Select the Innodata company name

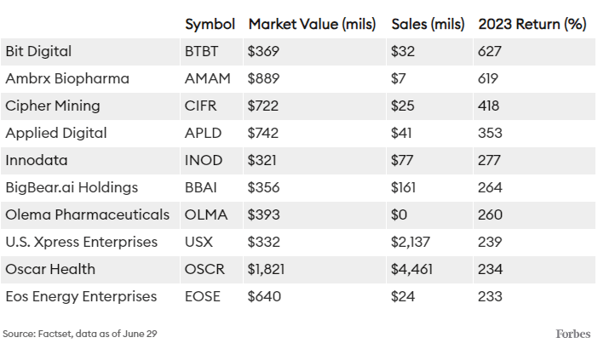pyautogui.click(x=37, y=161)
